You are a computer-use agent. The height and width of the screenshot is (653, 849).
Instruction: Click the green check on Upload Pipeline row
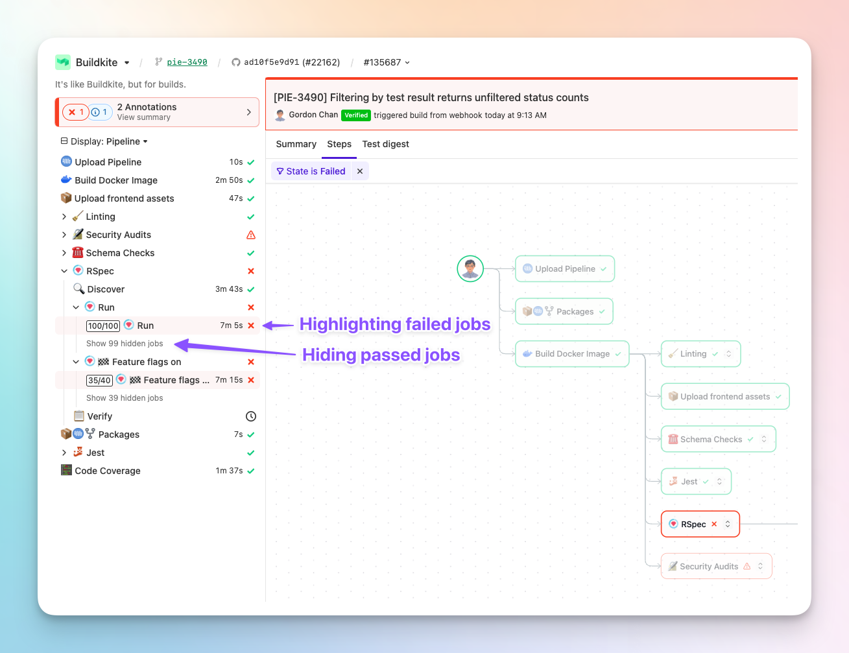pyautogui.click(x=251, y=162)
